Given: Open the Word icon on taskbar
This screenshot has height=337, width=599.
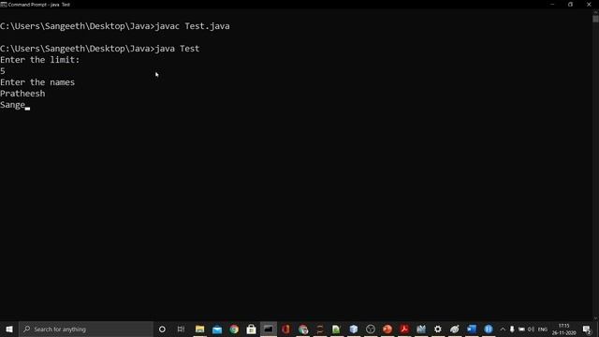Looking at the screenshot, I should 472,329.
